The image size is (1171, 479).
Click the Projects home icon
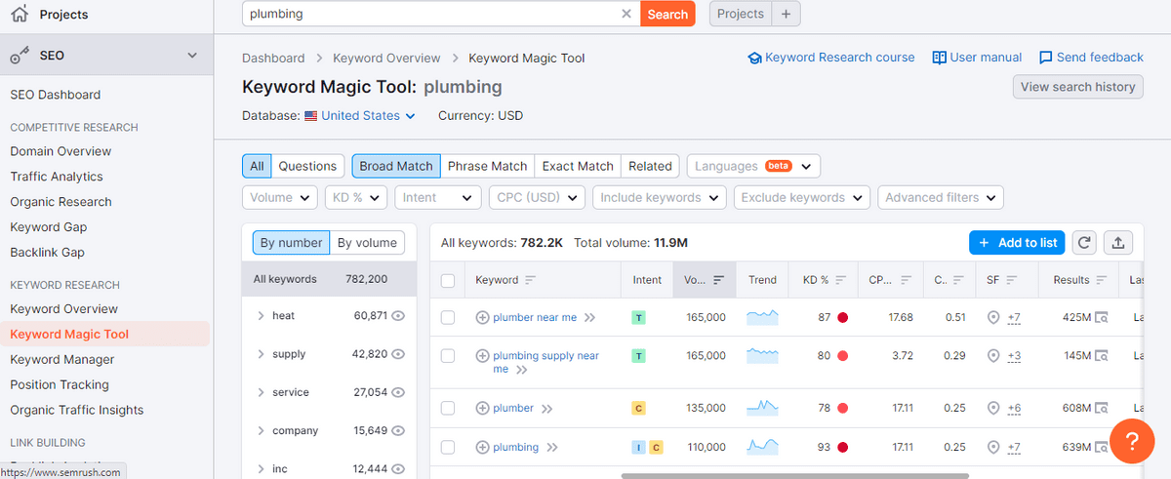[x=19, y=14]
